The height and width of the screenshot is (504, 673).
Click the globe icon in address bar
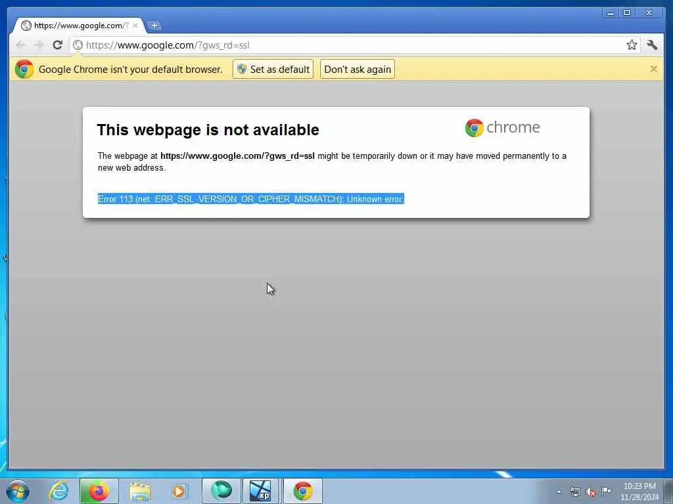coord(78,45)
